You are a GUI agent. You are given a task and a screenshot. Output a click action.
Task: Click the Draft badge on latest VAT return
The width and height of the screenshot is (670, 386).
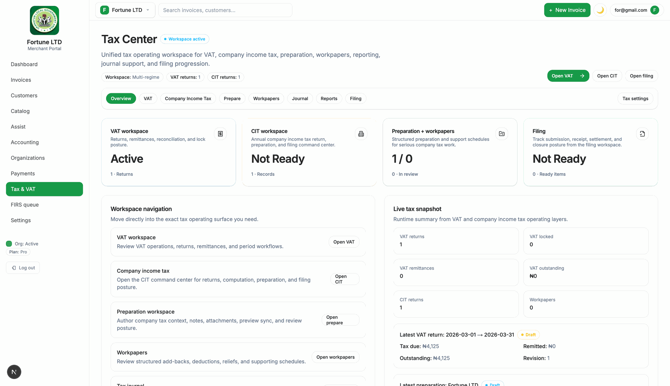point(528,335)
